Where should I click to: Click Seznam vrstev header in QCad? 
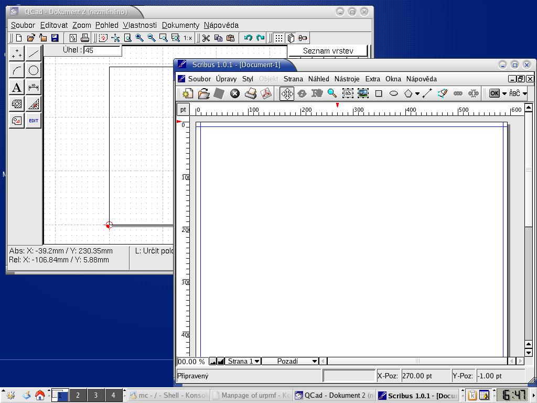(x=328, y=51)
